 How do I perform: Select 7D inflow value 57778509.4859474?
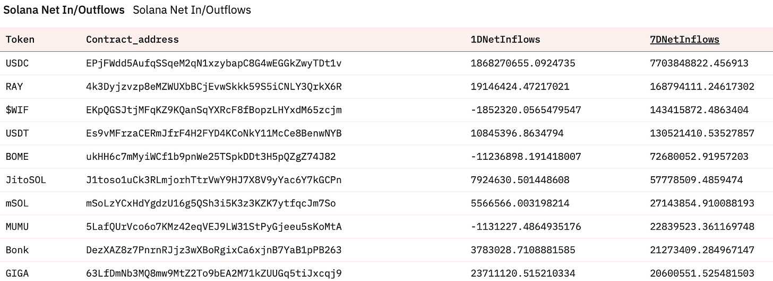(x=696, y=180)
